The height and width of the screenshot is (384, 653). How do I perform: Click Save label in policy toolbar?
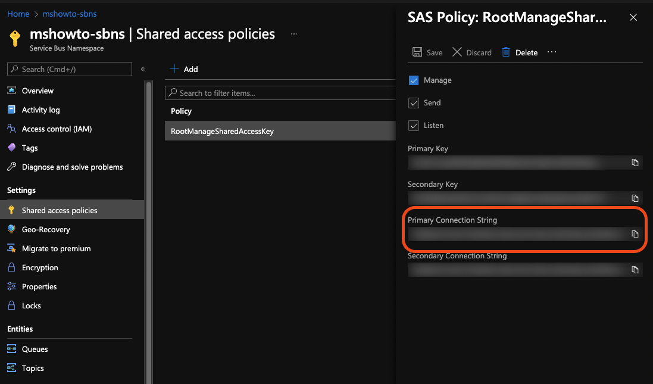coord(435,52)
